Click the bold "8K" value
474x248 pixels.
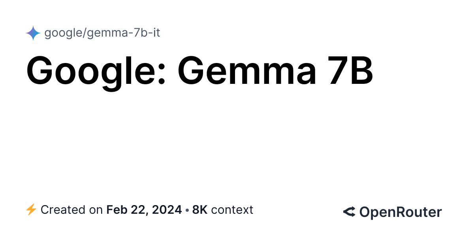click(x=200, y=210)
